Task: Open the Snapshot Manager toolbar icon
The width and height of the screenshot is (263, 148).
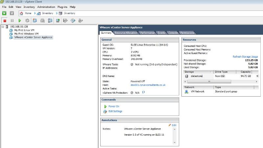Action: (x=50, y=21)
